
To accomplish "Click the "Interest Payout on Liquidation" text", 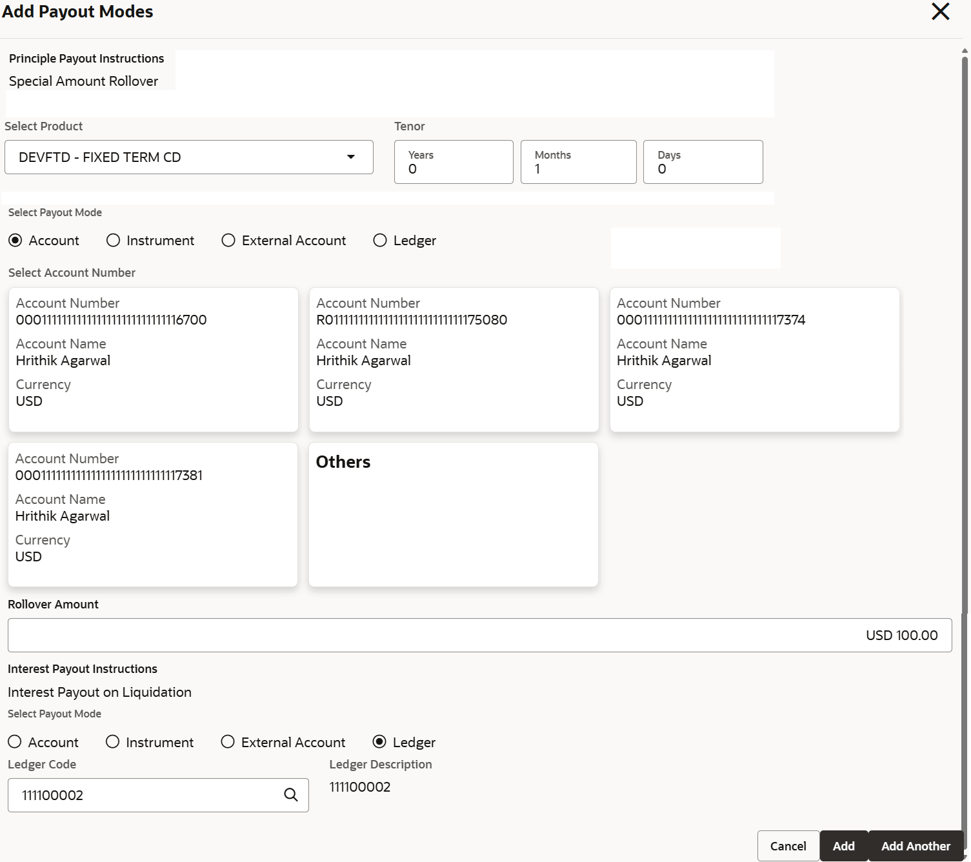I will click(x=99, y=692).
